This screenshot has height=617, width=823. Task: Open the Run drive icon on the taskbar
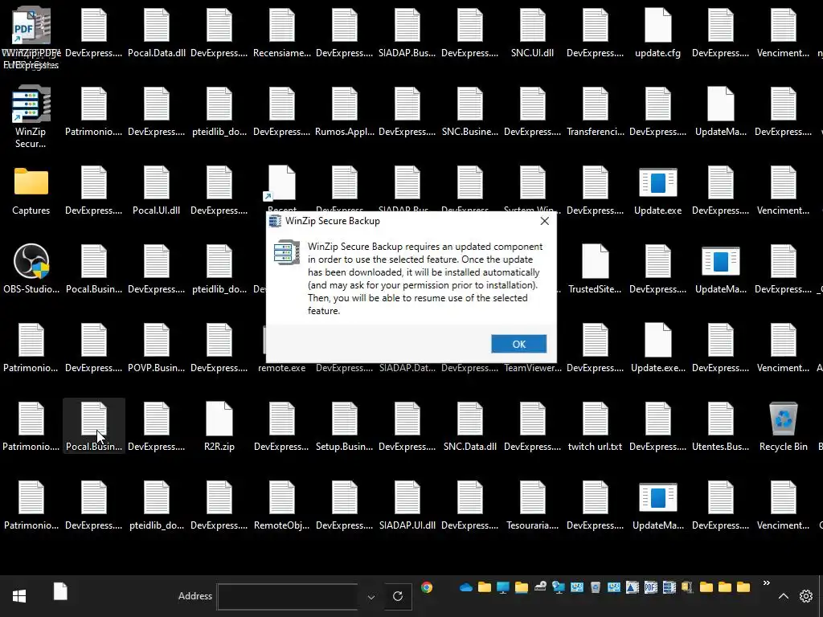pos(540,586)
